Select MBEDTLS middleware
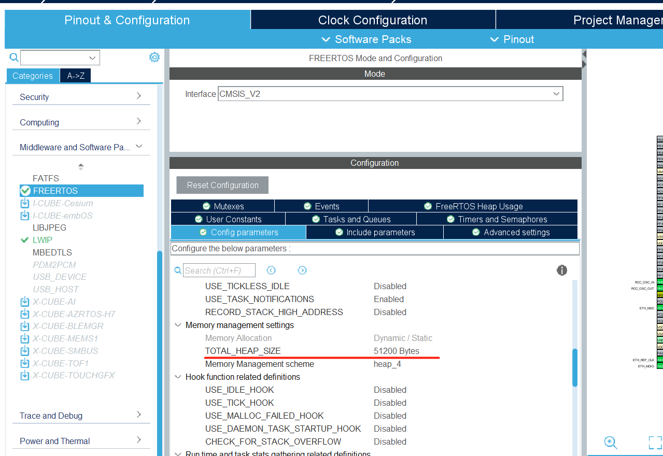Viewport: 663px width, 456px height. point(52,252)
